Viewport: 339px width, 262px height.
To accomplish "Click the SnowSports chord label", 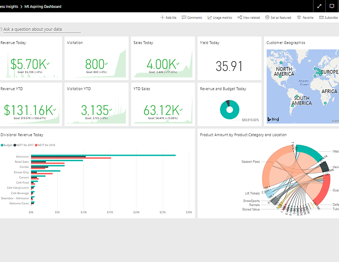I will [251, 201].
